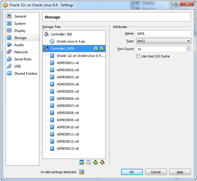Open the controller Type dropdown

[163, 41]
